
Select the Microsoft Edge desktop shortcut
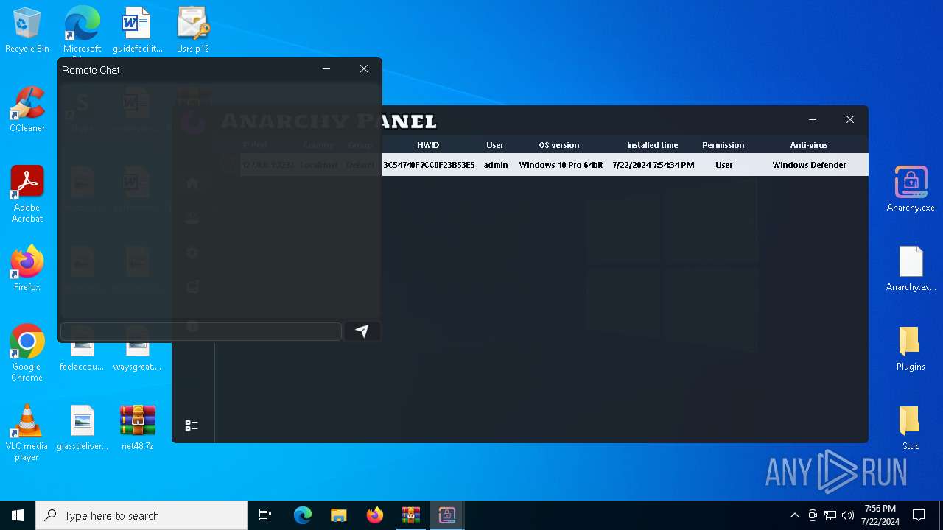[x=82, y=30]
